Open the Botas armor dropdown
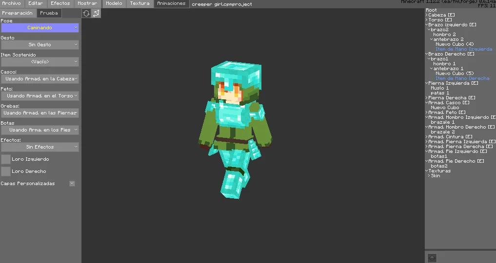496x263 pixels. 40,130
